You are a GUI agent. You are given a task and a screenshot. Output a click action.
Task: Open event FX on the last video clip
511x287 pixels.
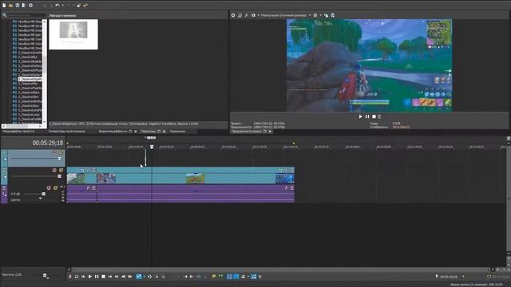[x=287, y=170]
